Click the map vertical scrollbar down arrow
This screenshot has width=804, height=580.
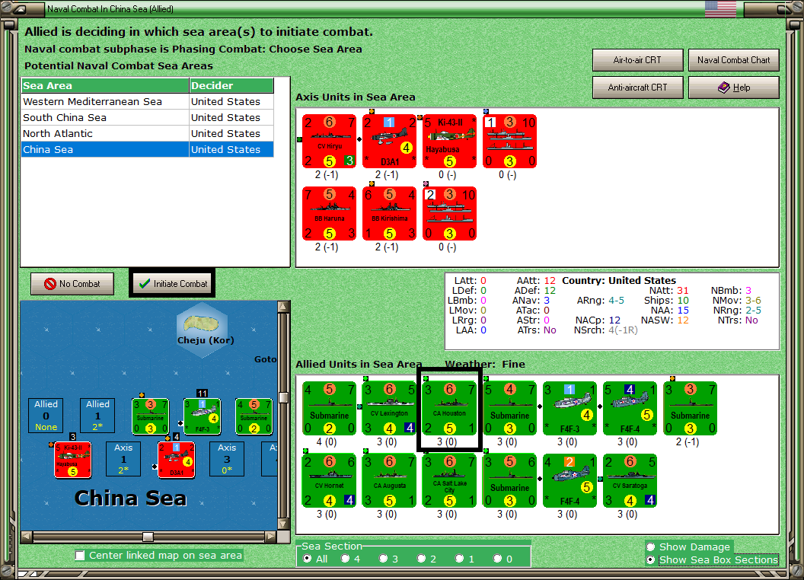(282, 524)
